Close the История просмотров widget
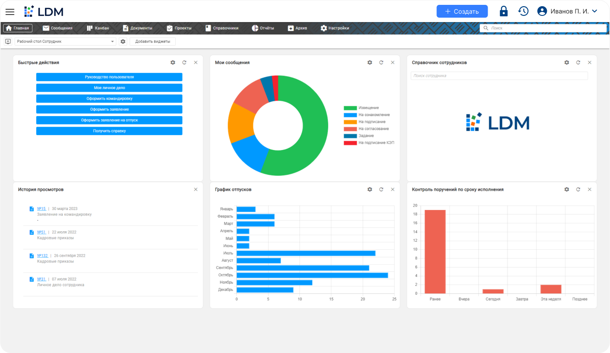Viewport: 610px width, 353px height. pyautogui.click(x=196, y=189)
